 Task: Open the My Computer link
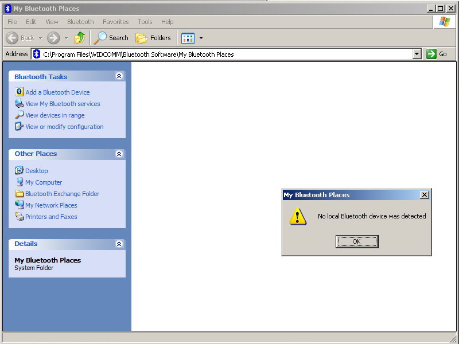tap(44, 182)
